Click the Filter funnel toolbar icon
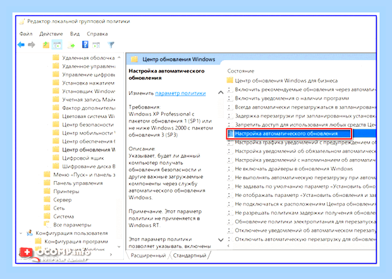392x279 pixels. 111,45
